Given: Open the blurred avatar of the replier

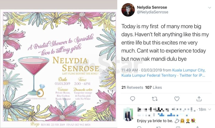Looking at the screenshot, I should (x=128, y=115).
